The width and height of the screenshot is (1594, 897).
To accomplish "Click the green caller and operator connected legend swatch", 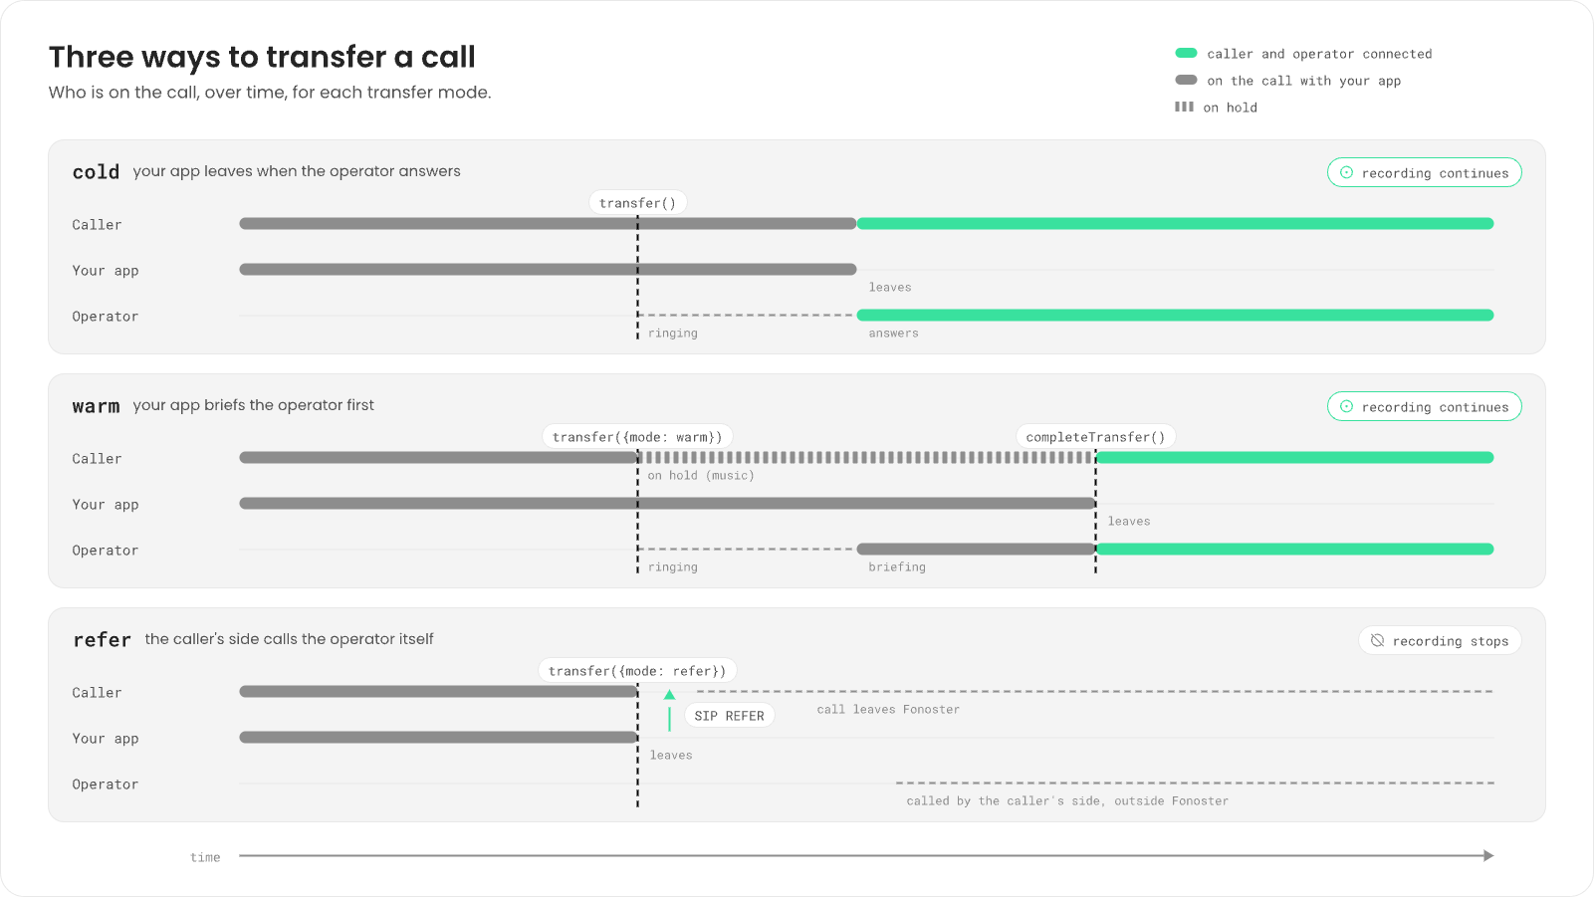I will click(x=1186, y=53).
